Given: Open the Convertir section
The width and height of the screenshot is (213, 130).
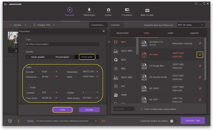Looking at the screenshot, I should pyautogui.click(x=70, y=12).
